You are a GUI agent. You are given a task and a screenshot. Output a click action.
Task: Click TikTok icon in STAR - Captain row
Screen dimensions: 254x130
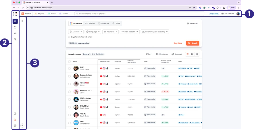click(107, 100)
